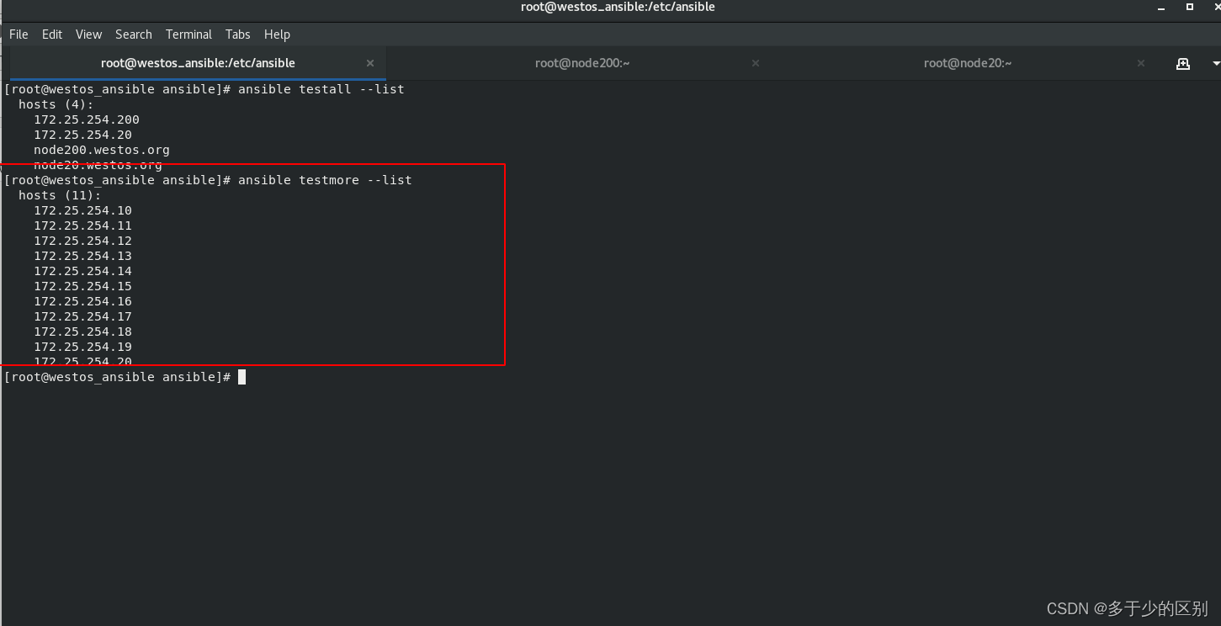Click the host 172.25.254.15
Screen dimensions: 1221x626
(x=82, y=286)
